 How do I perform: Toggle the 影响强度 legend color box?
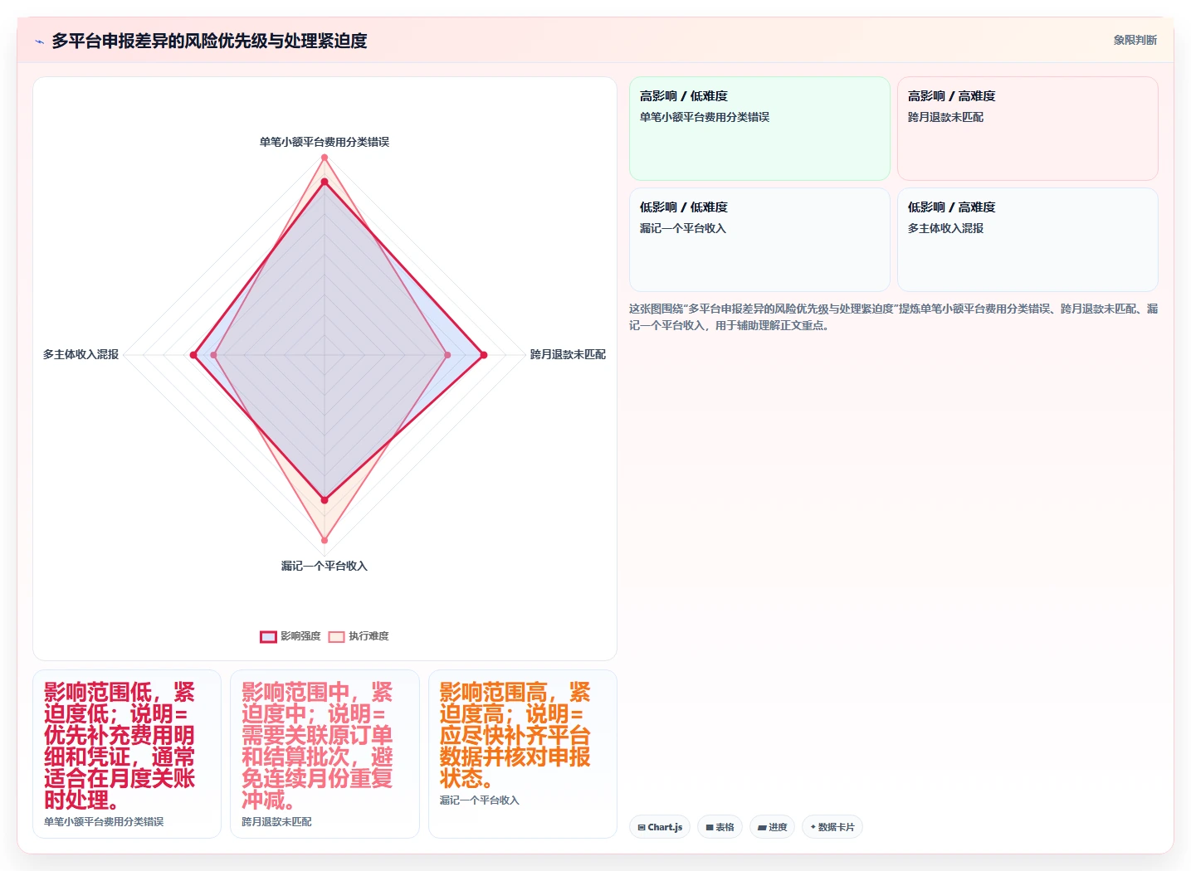(268, 636)
